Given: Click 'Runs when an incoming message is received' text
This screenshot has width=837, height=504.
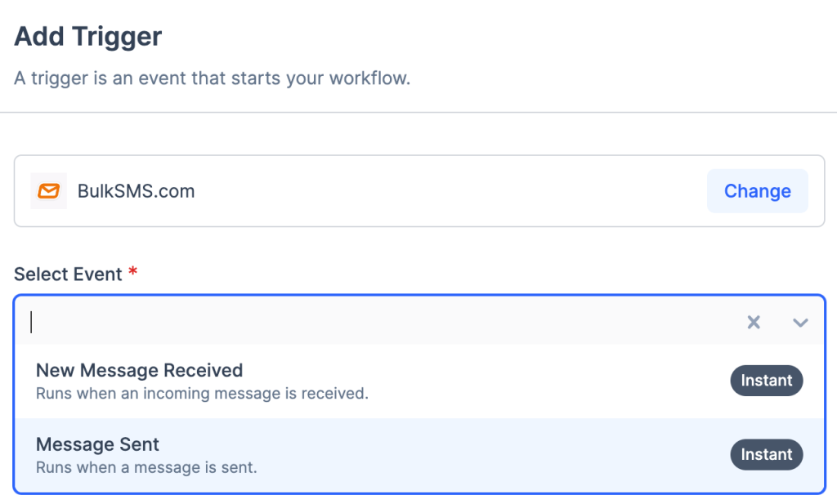Looking at the screenshot, I should click(202, 394).
